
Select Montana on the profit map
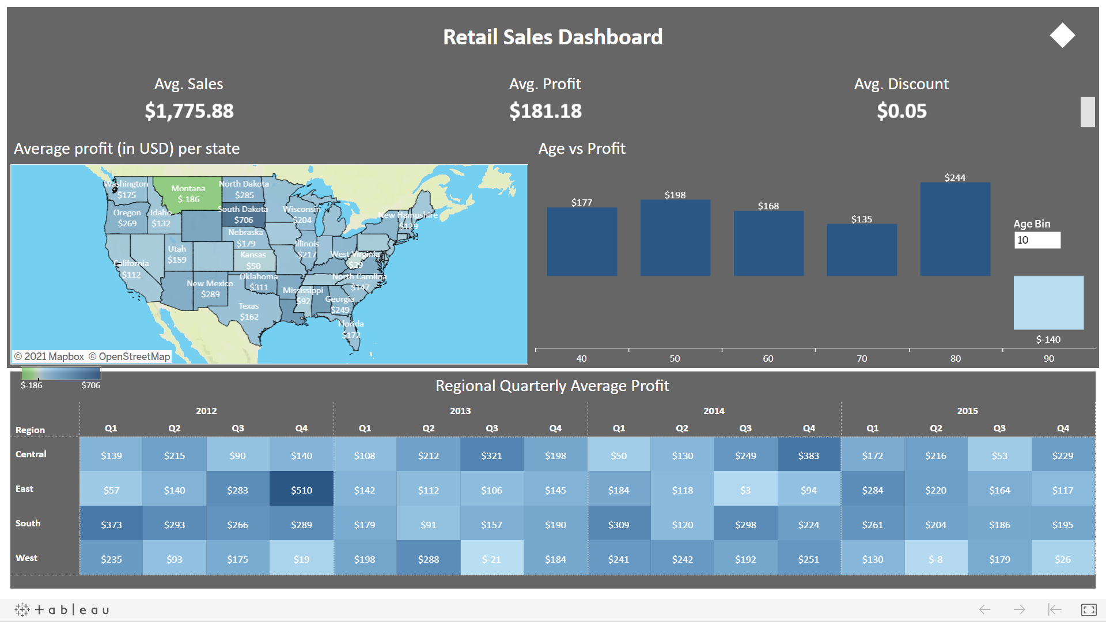tap(188, 195)
